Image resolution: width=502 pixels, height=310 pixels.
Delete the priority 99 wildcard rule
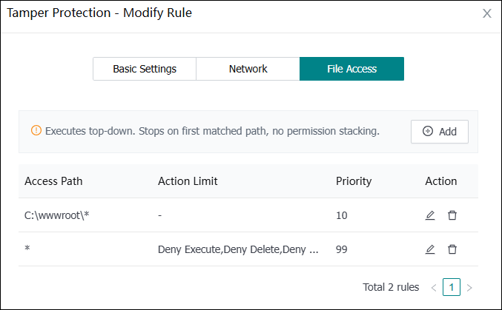click(452, 249)
